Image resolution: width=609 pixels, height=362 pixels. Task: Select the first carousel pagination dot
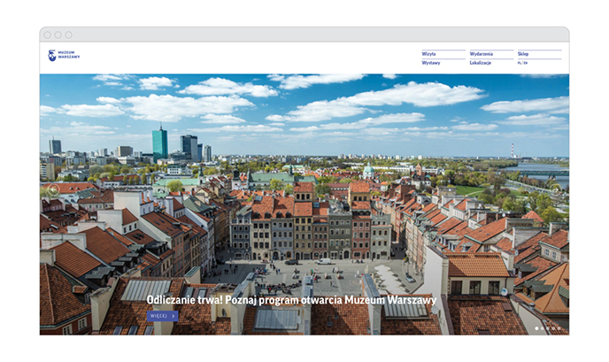tap(536, 328)
